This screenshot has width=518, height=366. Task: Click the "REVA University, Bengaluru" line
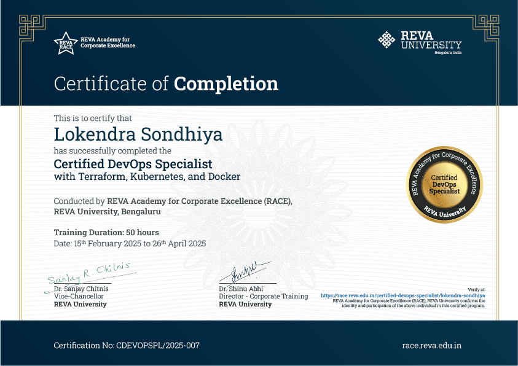[x=108, y=211]
